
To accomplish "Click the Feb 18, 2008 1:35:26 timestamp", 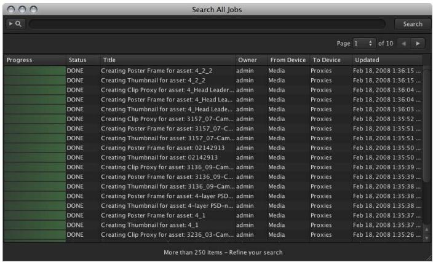I will click(x=387, y=235).
